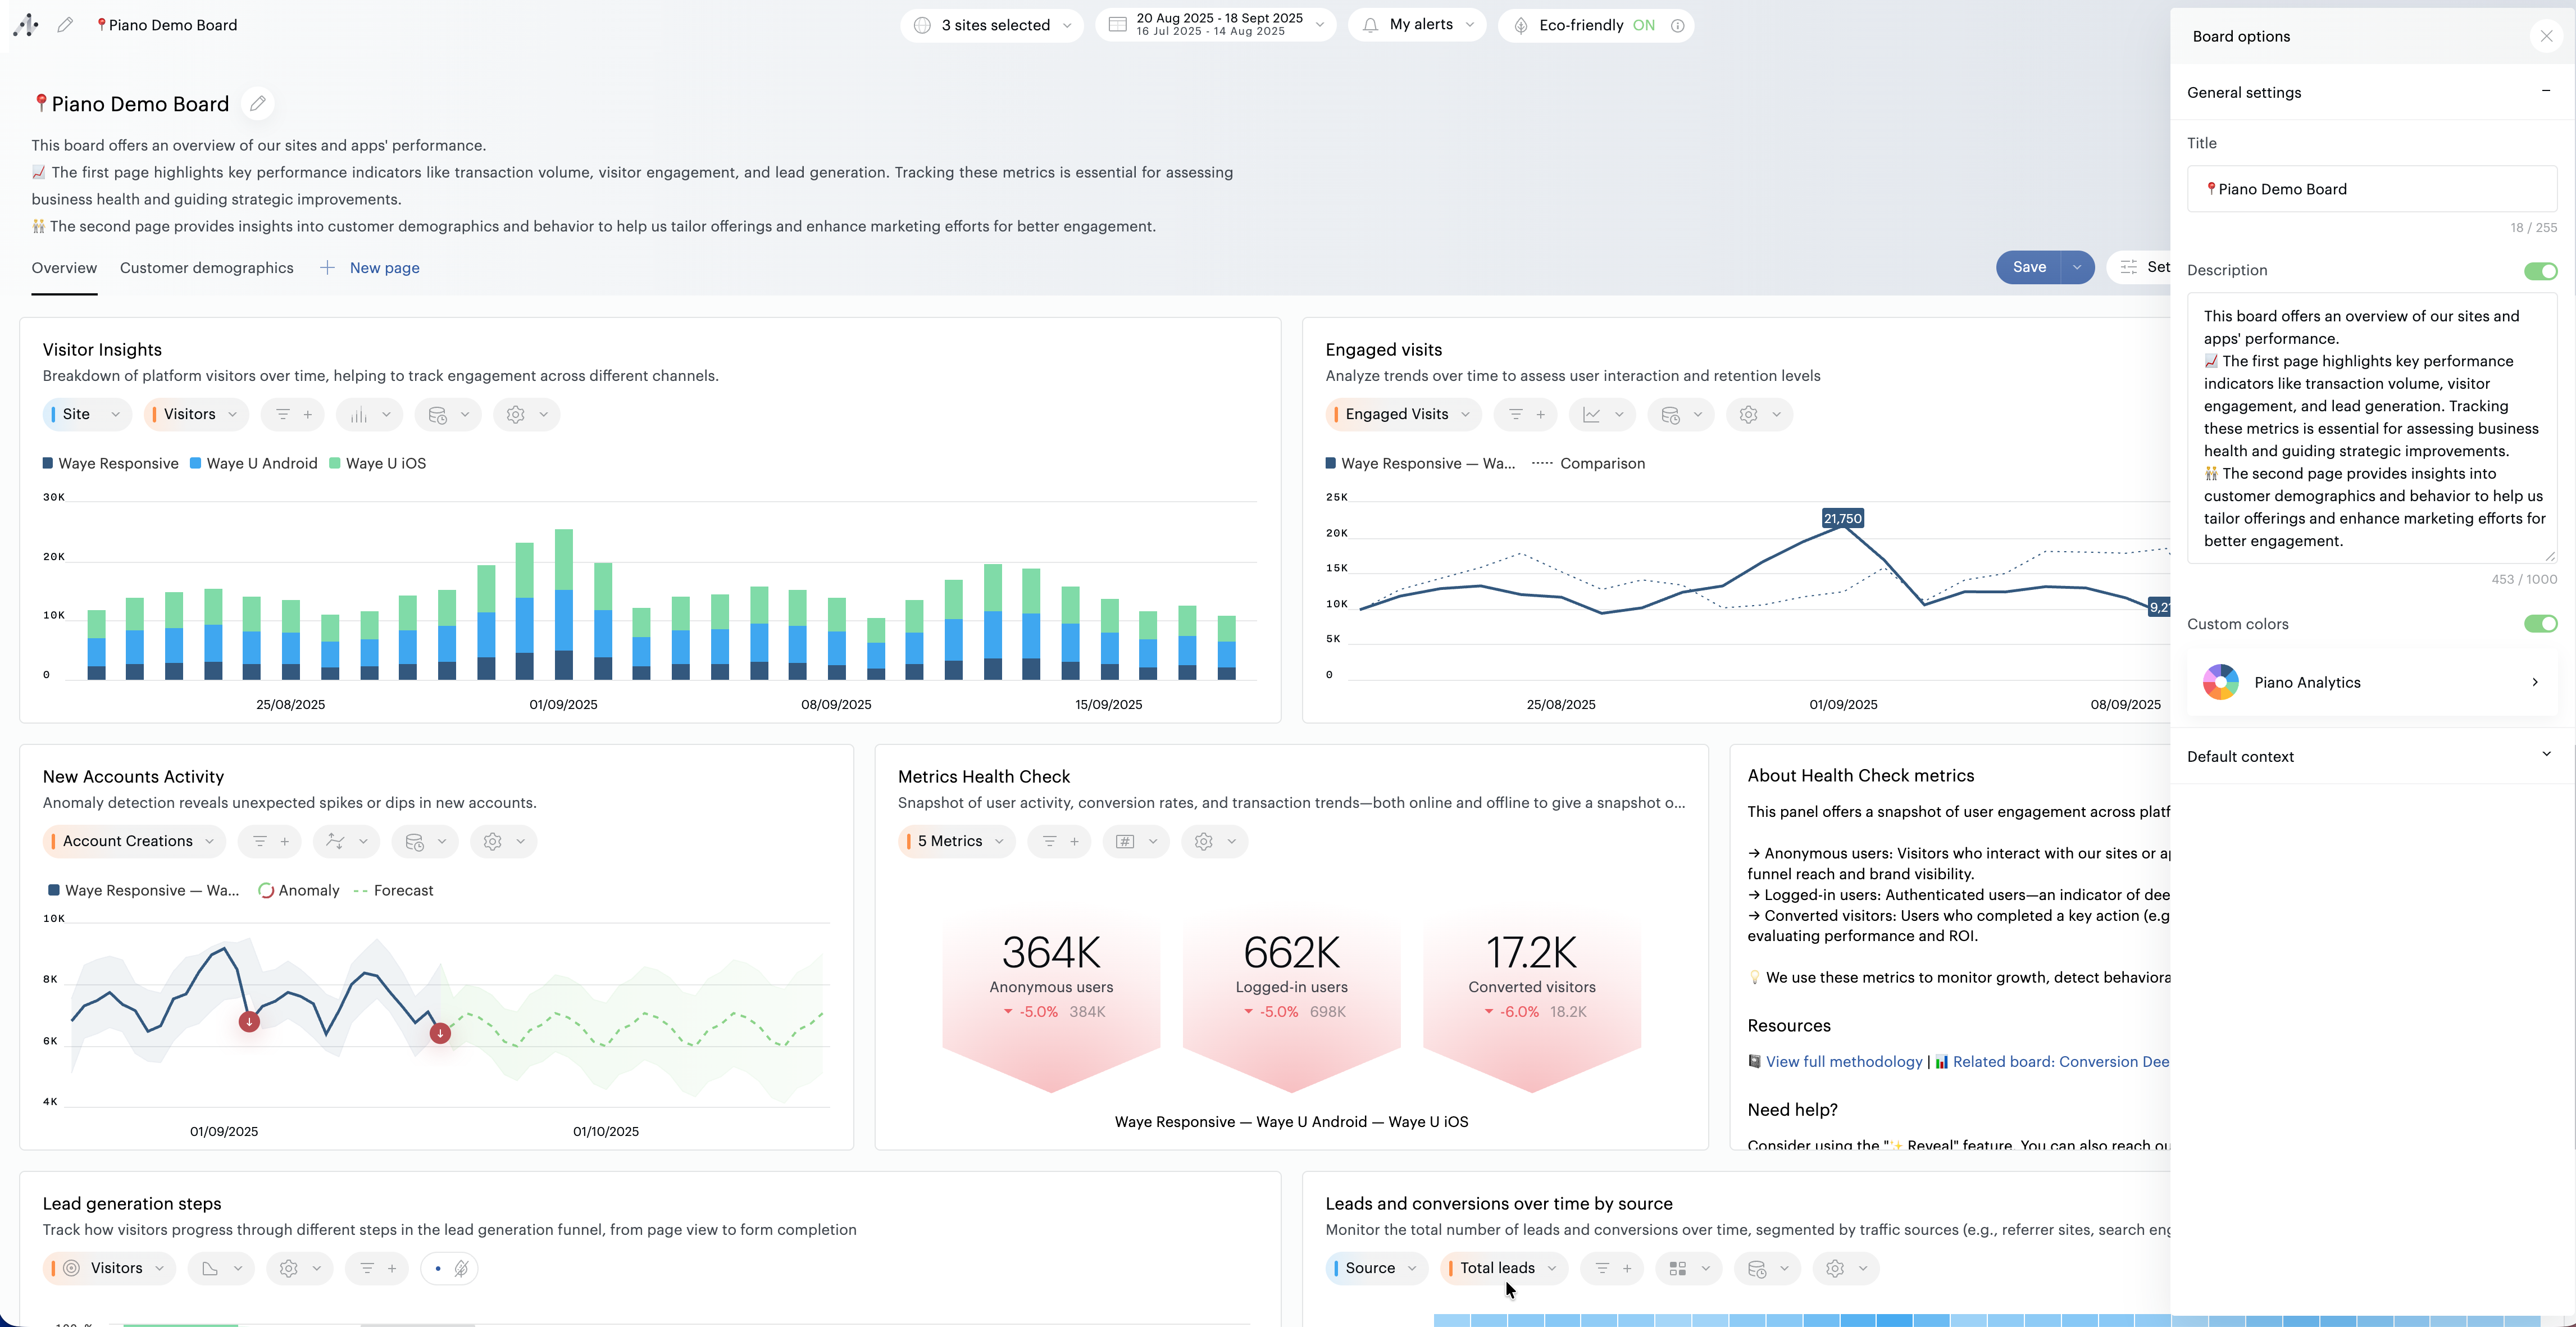Open anomaly detection icon in New Accounts Activity
The width and height of the screenshot is (2576, 1327).
[335, 841]
